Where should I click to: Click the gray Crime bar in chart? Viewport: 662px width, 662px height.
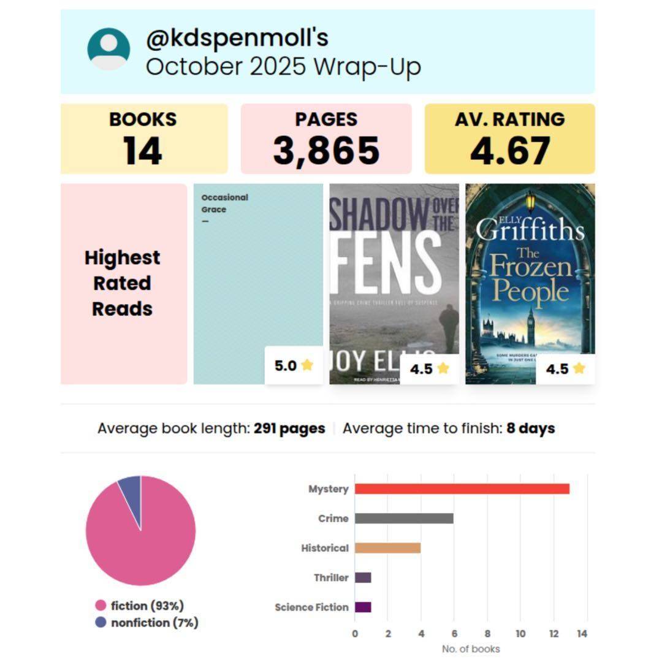403,519
